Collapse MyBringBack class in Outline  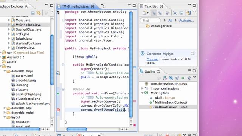[143, 93]
